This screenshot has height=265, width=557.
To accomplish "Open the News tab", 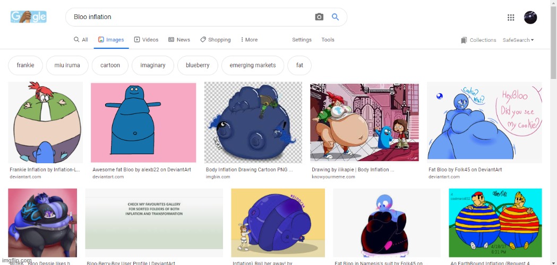I will (179, 40).
